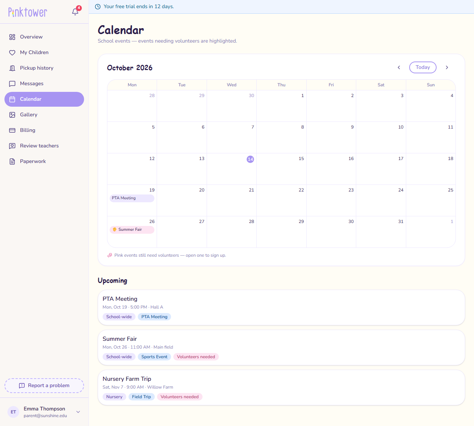Select the highlighted date 14
474x426 pixels.
(x=250, y=159)
